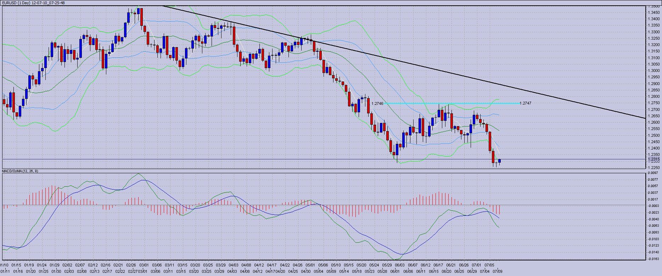
Task: Click the 01/30 date label
Action: tap(56, 272)
